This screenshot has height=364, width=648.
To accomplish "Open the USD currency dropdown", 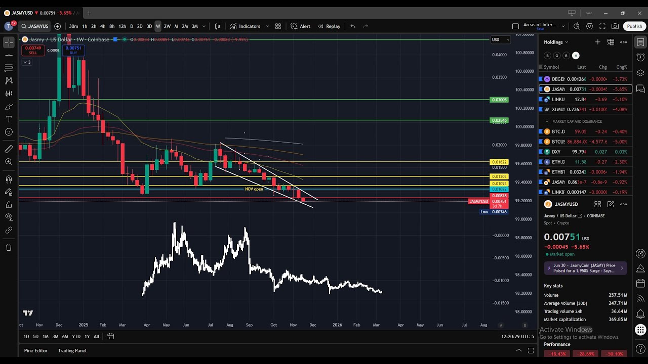I will 501,39.
